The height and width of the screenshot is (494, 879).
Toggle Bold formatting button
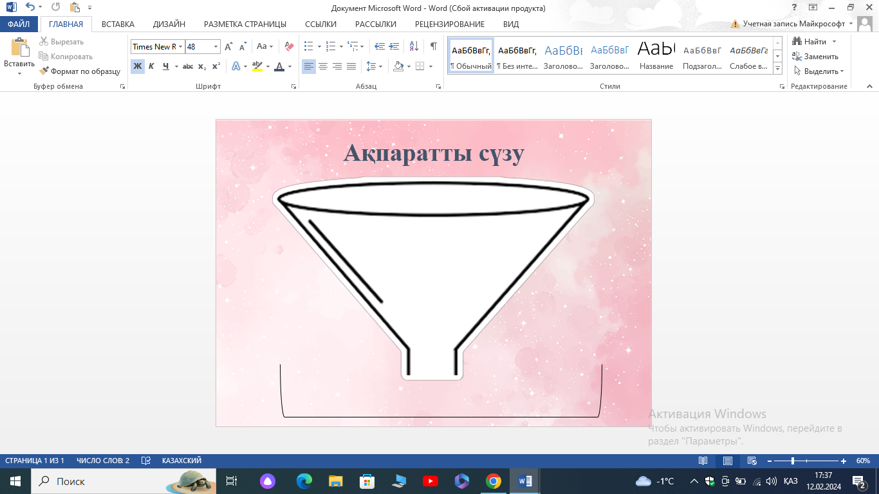(x=137, y=66)
